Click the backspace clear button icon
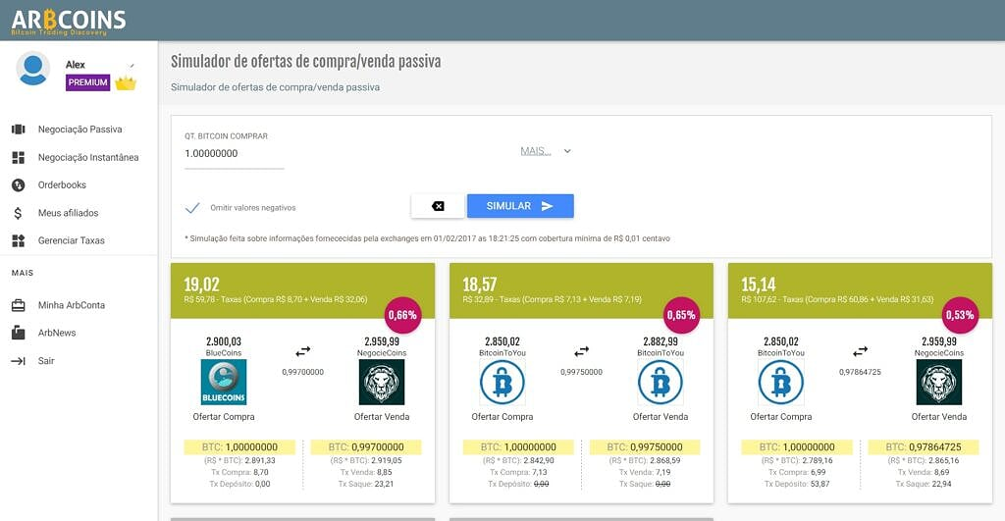Screen dimensions: 1005x521 pyautogui.click(x=438, y=206)
